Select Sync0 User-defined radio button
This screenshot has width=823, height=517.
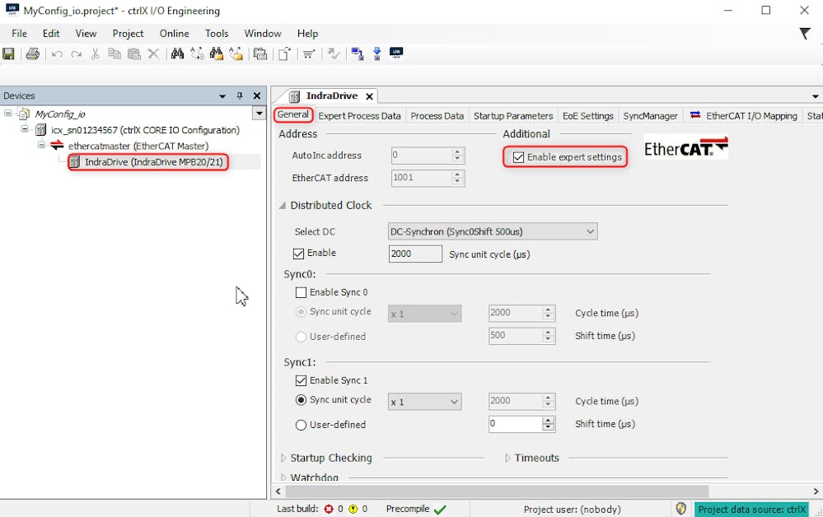301,337
